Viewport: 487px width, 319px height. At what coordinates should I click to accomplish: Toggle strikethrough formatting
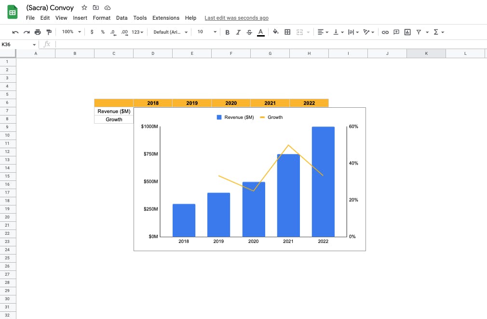[249, 32]
